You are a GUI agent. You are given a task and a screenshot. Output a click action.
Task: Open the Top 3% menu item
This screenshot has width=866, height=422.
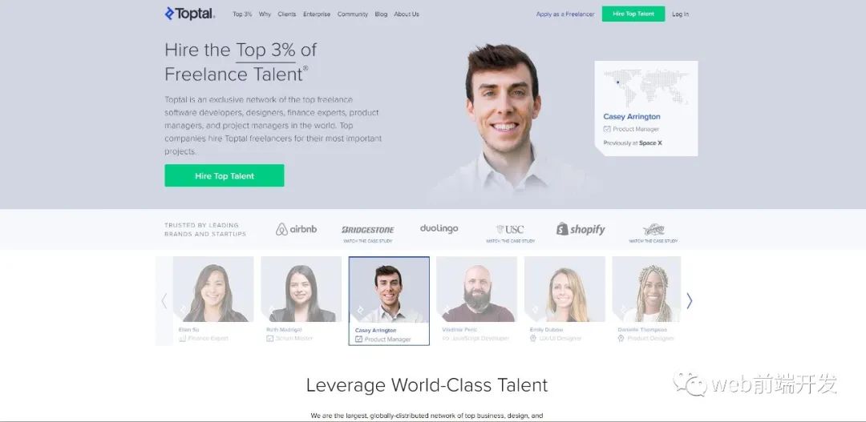(242, 14)
